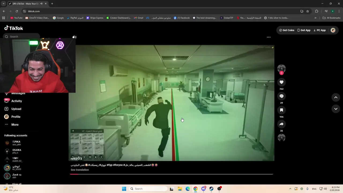Open Chrome apps grid icon
343x193 pixels.
coord(3,18)
